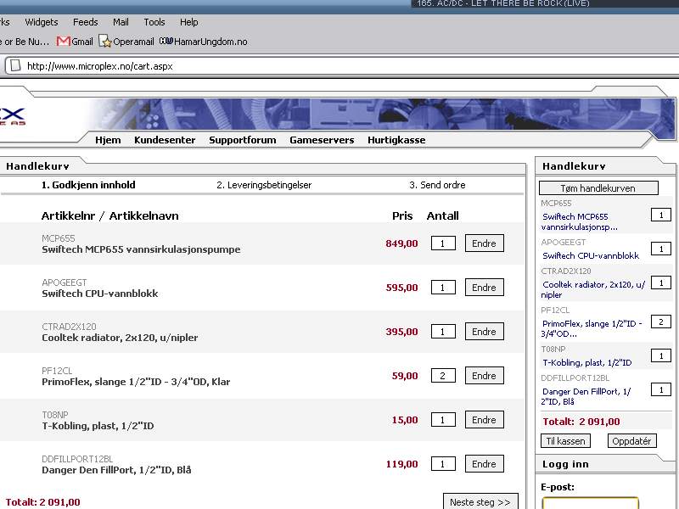Open the PrimoFlex slange link in the sidebar cart
The image size is (679, 509).
[x=592, y=328]
